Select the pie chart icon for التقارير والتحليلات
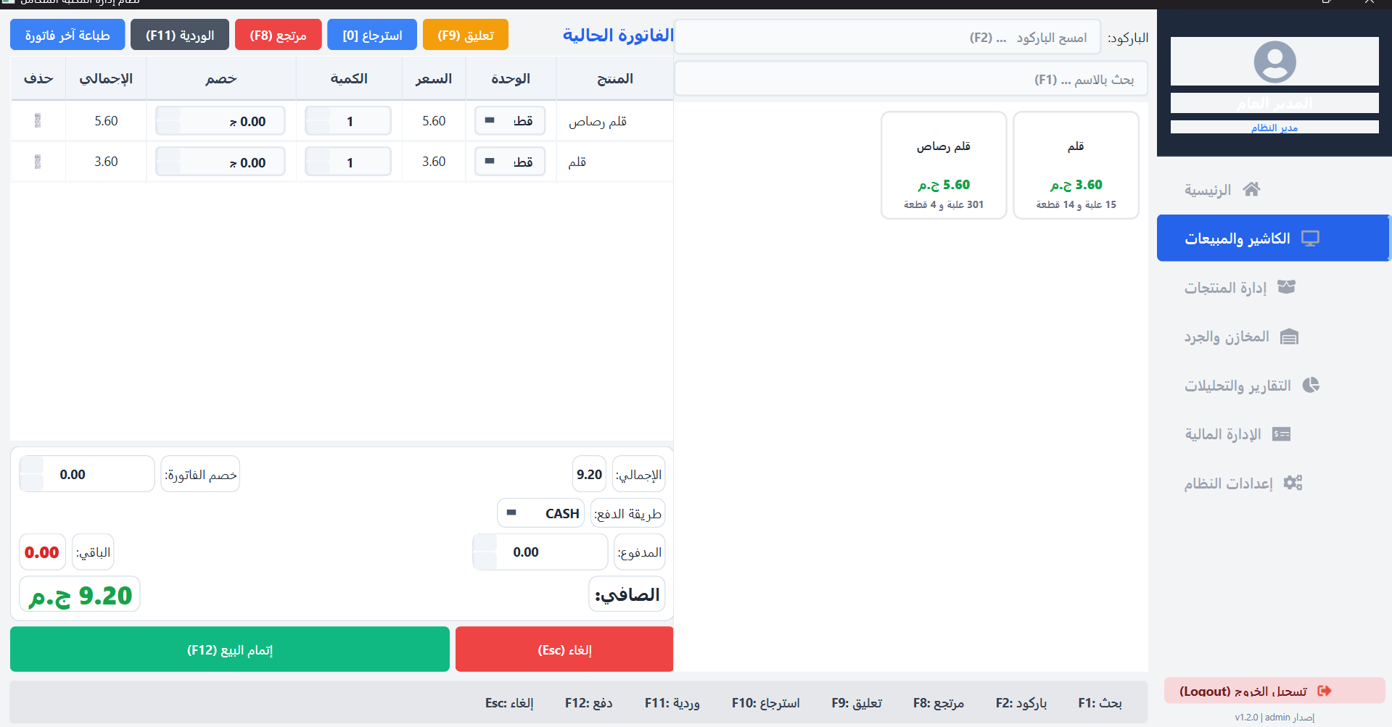Image resolution: width=1392 pixels, height=727 pixels. (x=1311, y=385)
